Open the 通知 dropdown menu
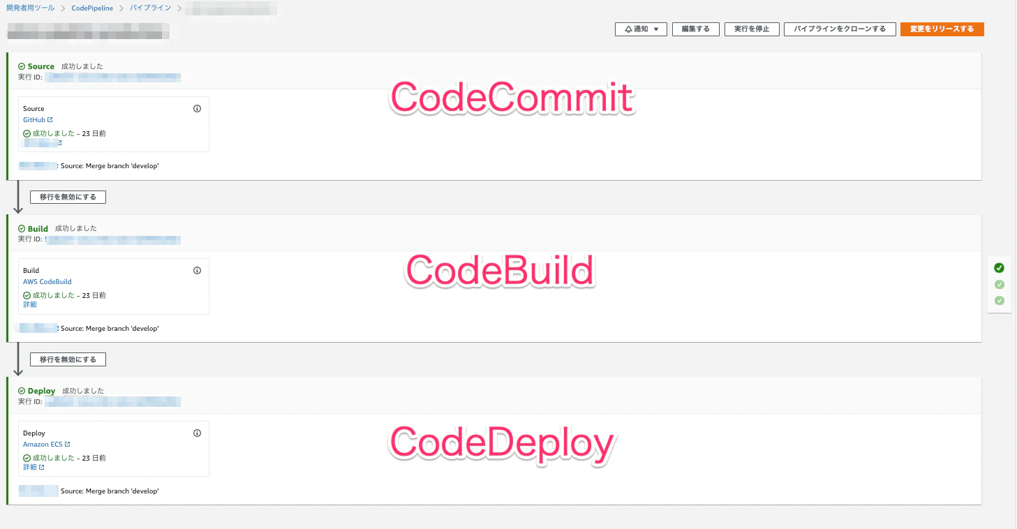The height and width of the screenshot is (529, 1017). point(641,29)
